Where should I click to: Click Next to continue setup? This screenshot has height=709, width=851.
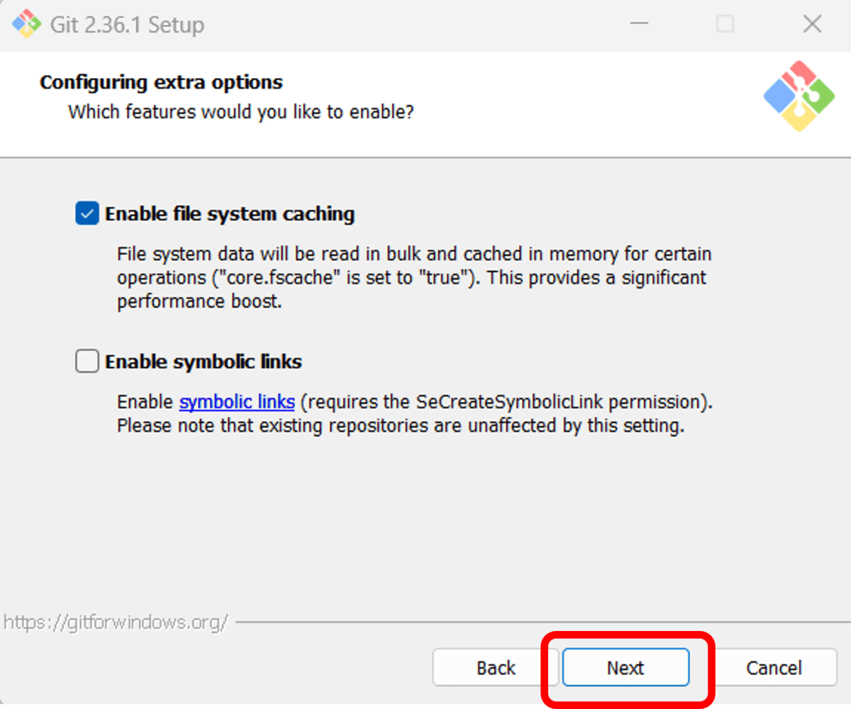coord(625,668)
